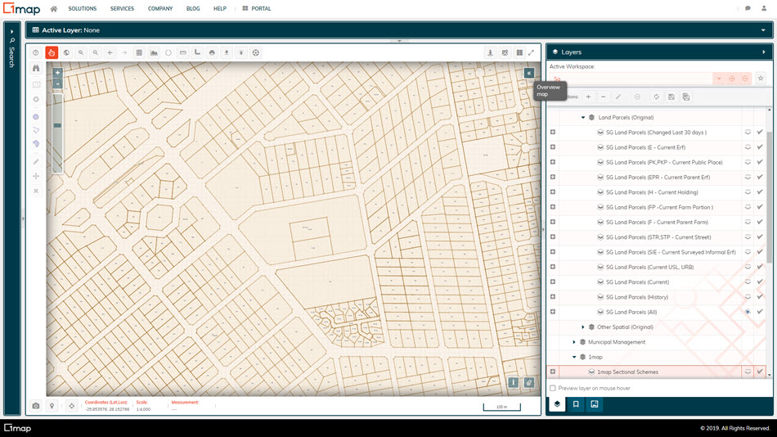Open the BLOG page
The width and height of the screenshot is (777, 437).
(x=193, y=8)
